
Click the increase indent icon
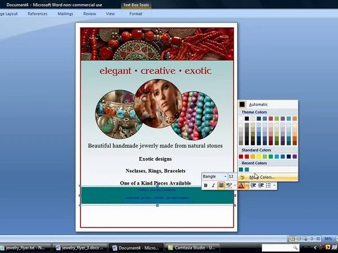tap(261, 186)
